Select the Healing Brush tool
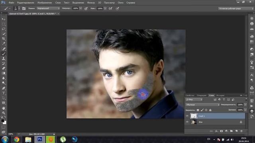The width and height of the screenshot is (255, 143). coord(4,48)
